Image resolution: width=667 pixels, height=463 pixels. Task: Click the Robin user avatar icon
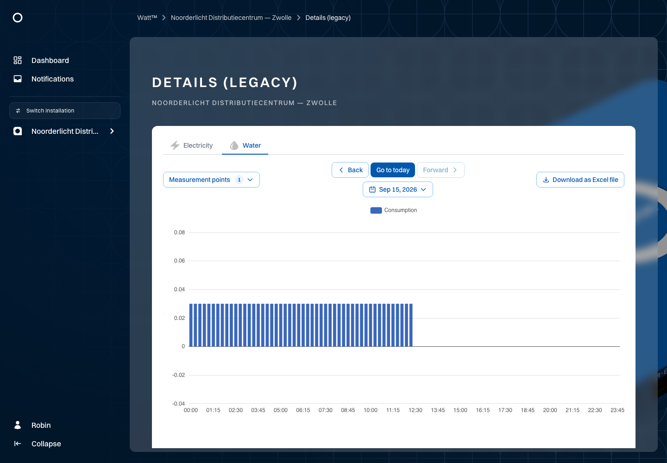[x=18, y=425]
